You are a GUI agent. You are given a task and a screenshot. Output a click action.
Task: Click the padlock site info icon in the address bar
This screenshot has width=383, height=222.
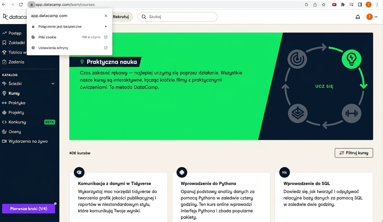tap(31, 5)
